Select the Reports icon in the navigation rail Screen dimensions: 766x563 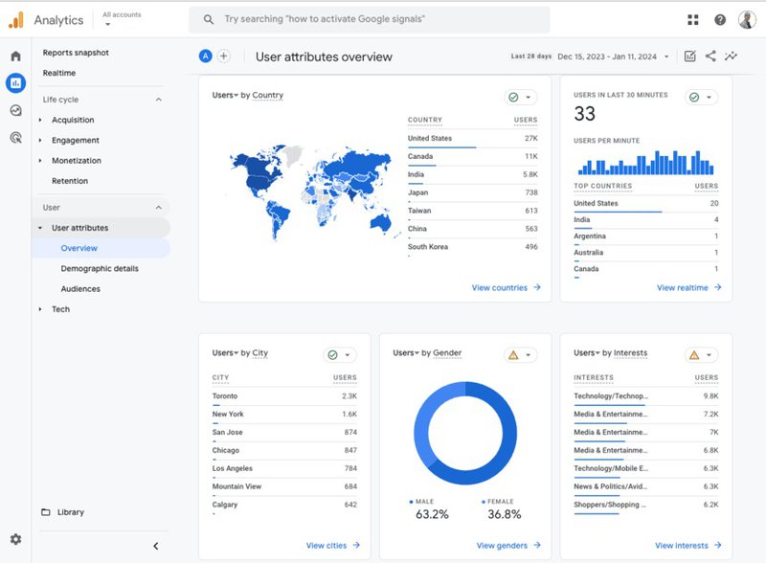(x=15, y=82)
